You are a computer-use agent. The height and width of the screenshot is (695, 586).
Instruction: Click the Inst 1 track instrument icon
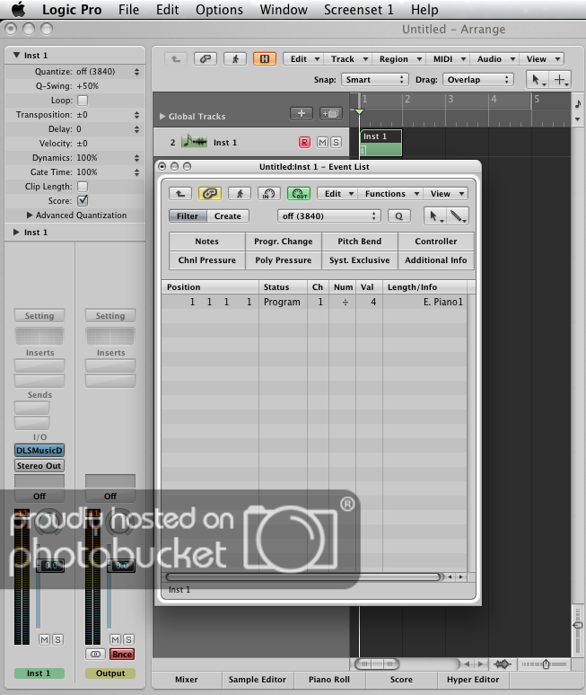[x=195, y=142]
